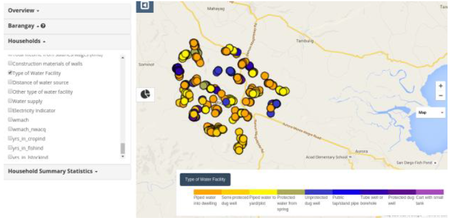Select Protected dug well purple swatch
This screenshot has width=453, height=221.
pos(402,192)
